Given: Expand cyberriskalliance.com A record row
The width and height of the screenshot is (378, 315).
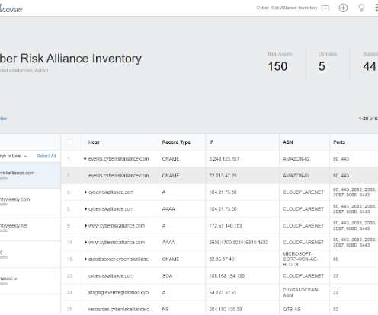Looking at the screenshot, I should coord(86,192).
